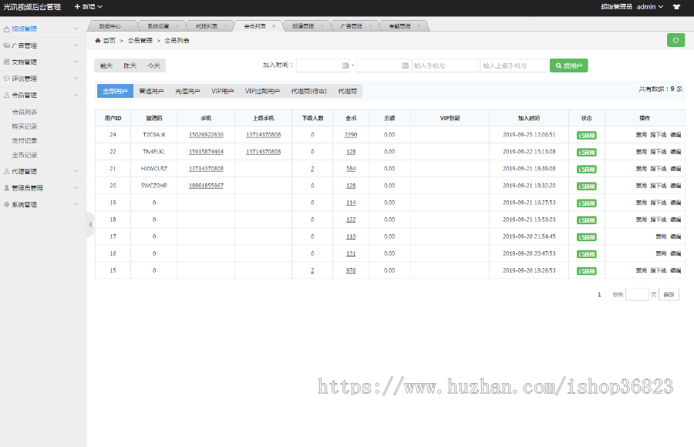694x447 pixels.
Task: Click 踢下线 for user 21
Action: pos(659,169)
